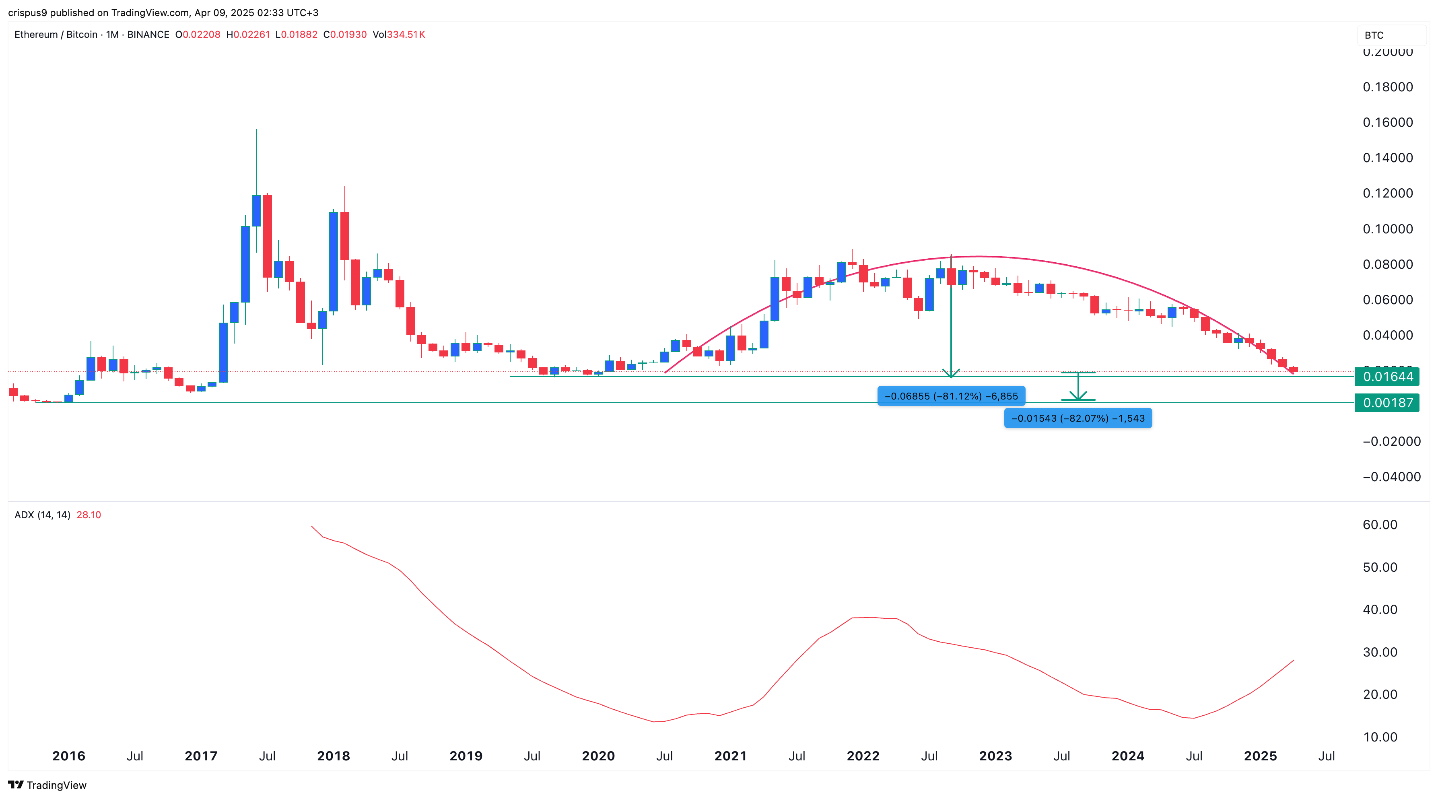Click the 30.00 ADX axis label
The height and width of the screenshot is (799, 1438).
pos(1380,652)
